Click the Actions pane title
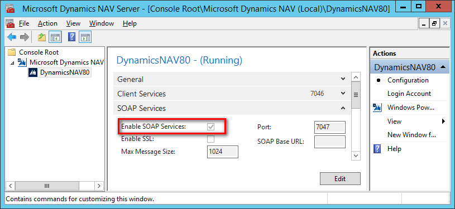The image size is (455, 209). point(384,54)
